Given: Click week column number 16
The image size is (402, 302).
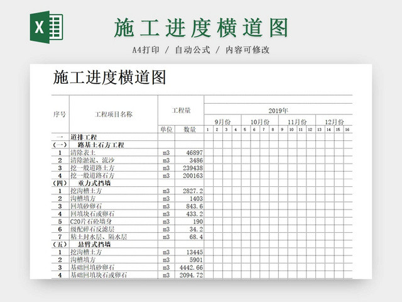Looking at the screenshot, I should tap(347, 130).
